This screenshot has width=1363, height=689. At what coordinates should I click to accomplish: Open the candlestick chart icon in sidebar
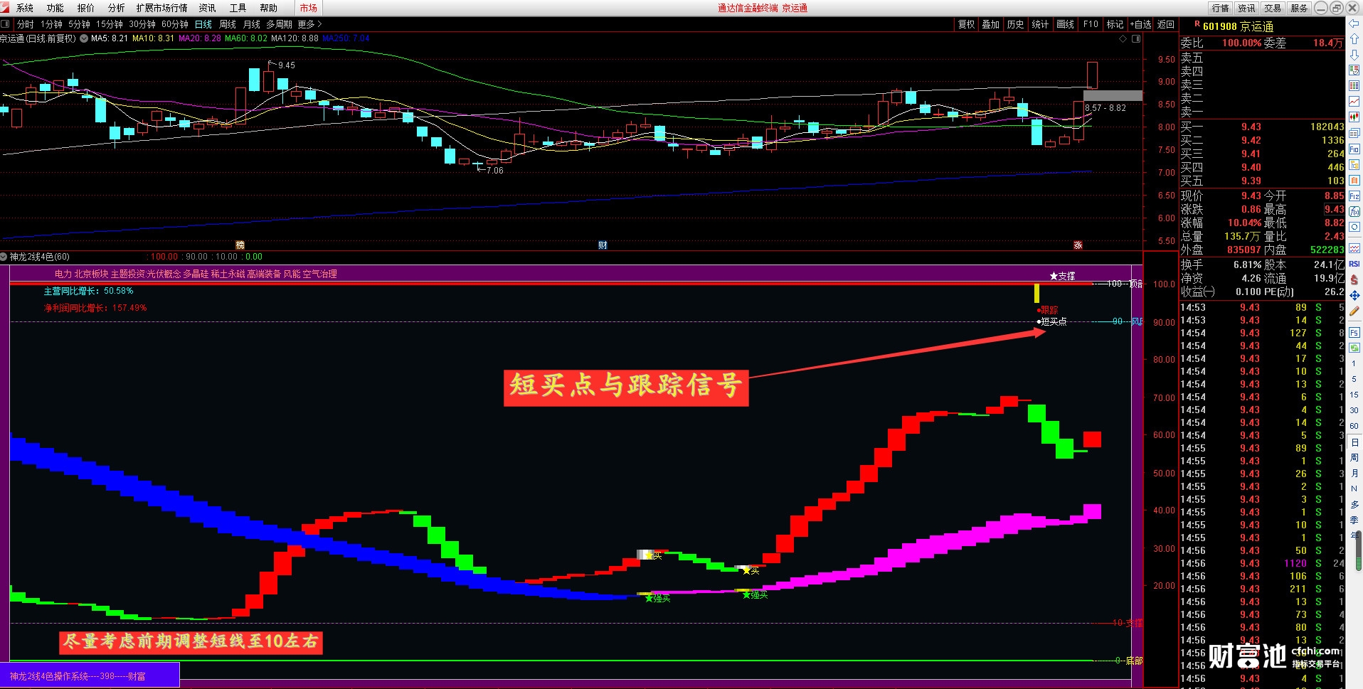[x=1354, y=117]
